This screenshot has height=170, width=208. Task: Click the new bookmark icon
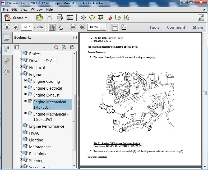click(64, 47)
